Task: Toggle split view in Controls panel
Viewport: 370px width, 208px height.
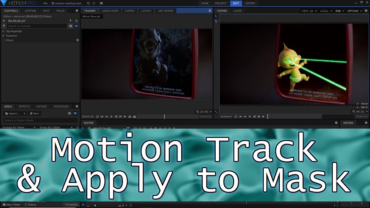Action: coord(76,21)
